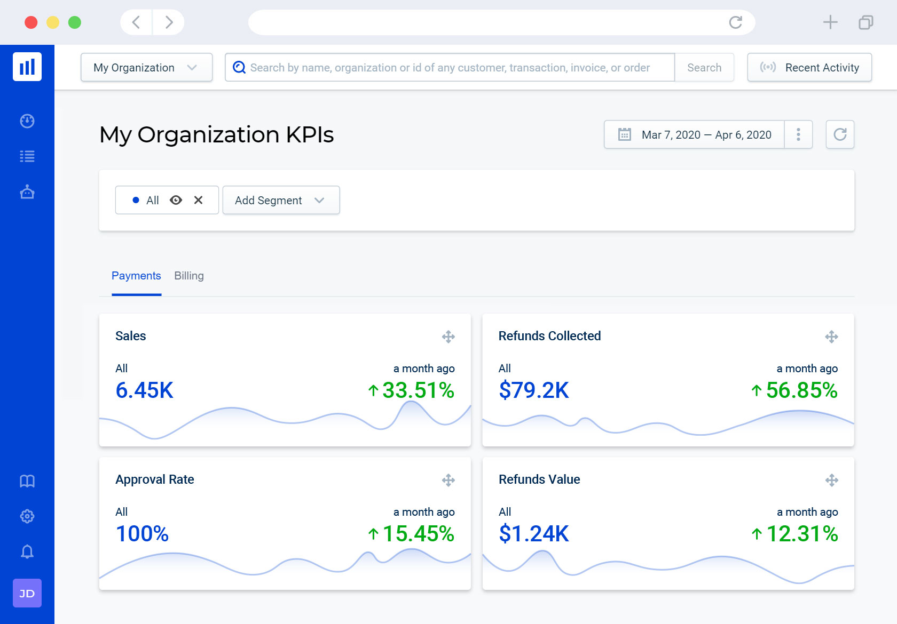Refresh KPIs with the reload button

840,134
